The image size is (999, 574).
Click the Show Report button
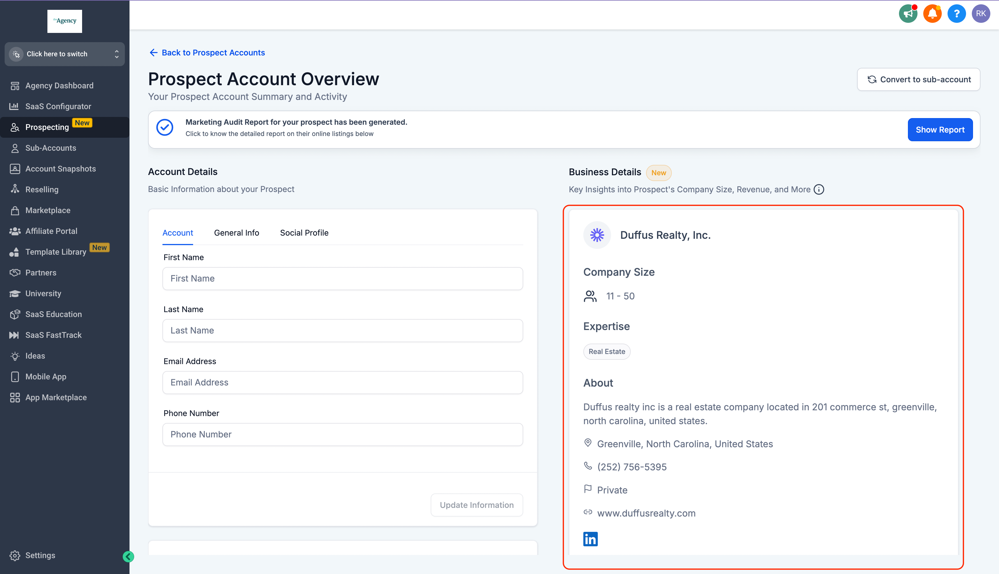point(940,129)
